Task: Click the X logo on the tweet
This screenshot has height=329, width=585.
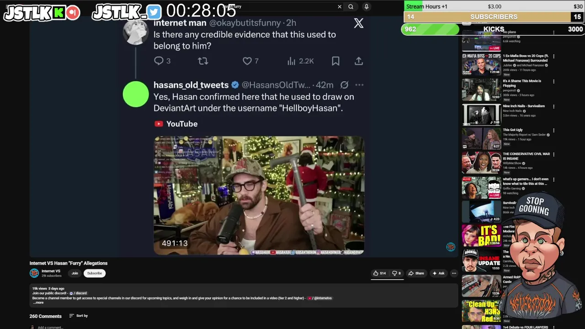Action: coord(359,23)
